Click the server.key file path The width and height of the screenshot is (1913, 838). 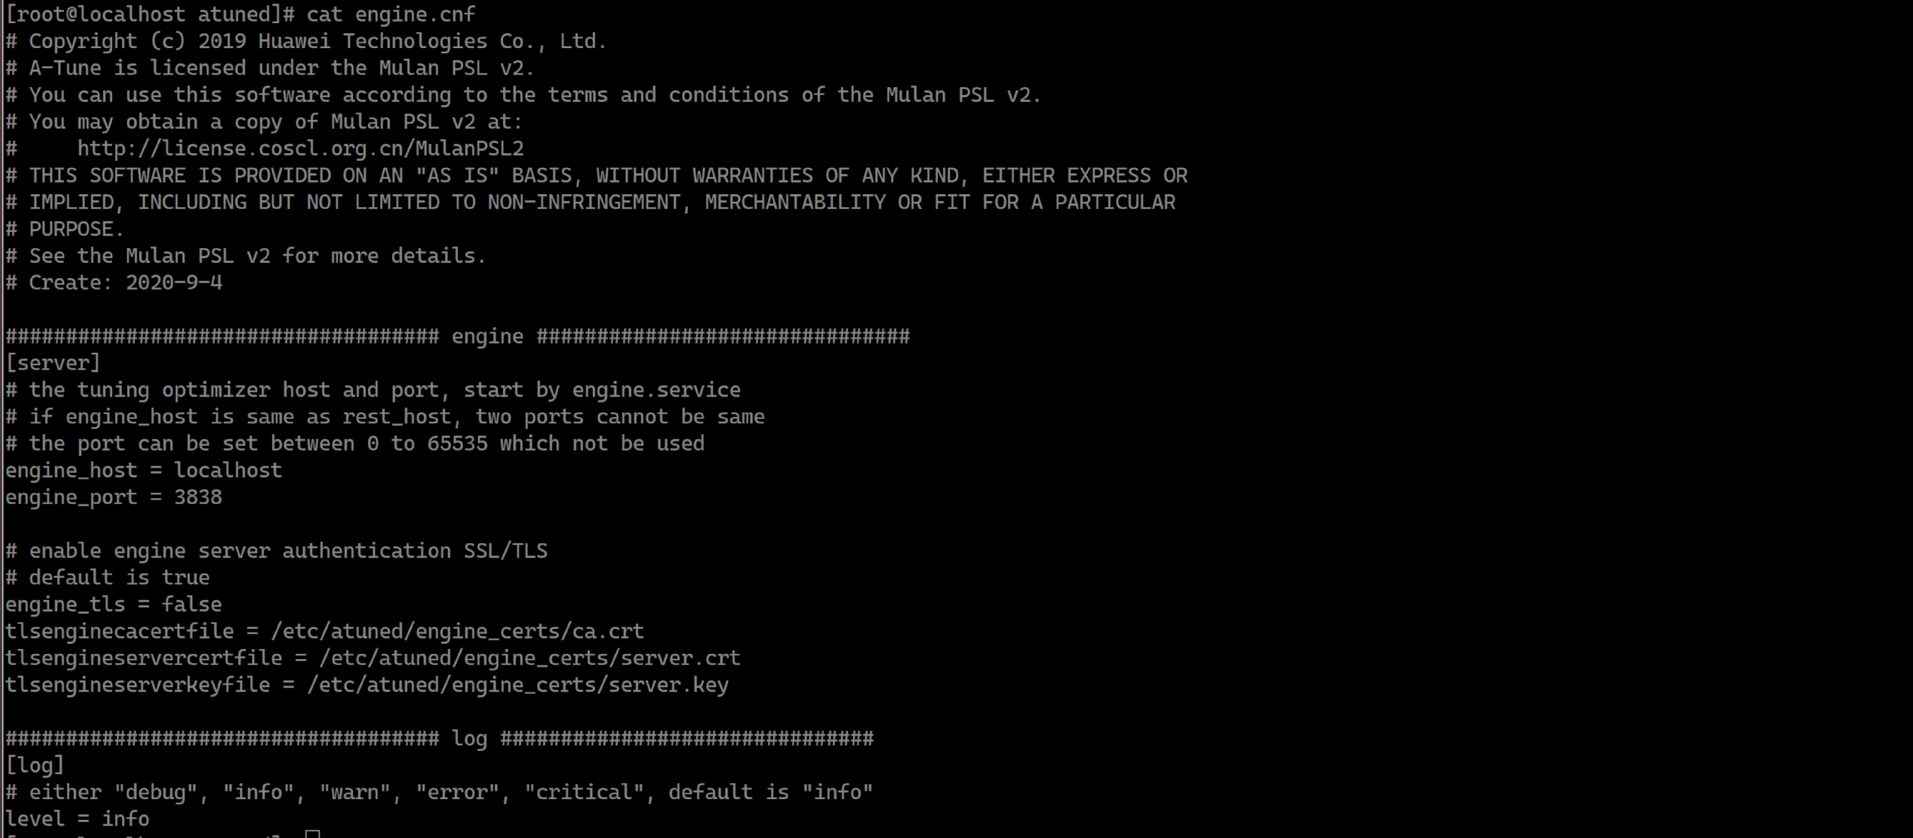point(517,685)
